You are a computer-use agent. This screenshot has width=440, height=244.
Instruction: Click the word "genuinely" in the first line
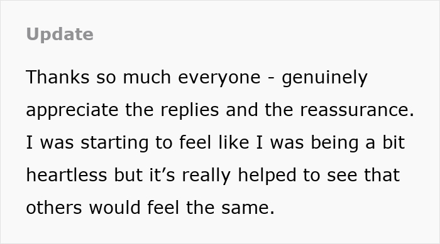(x=324, y=78)
